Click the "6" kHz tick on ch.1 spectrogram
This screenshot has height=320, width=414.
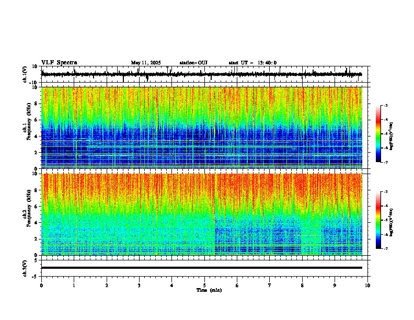point(36,120)
